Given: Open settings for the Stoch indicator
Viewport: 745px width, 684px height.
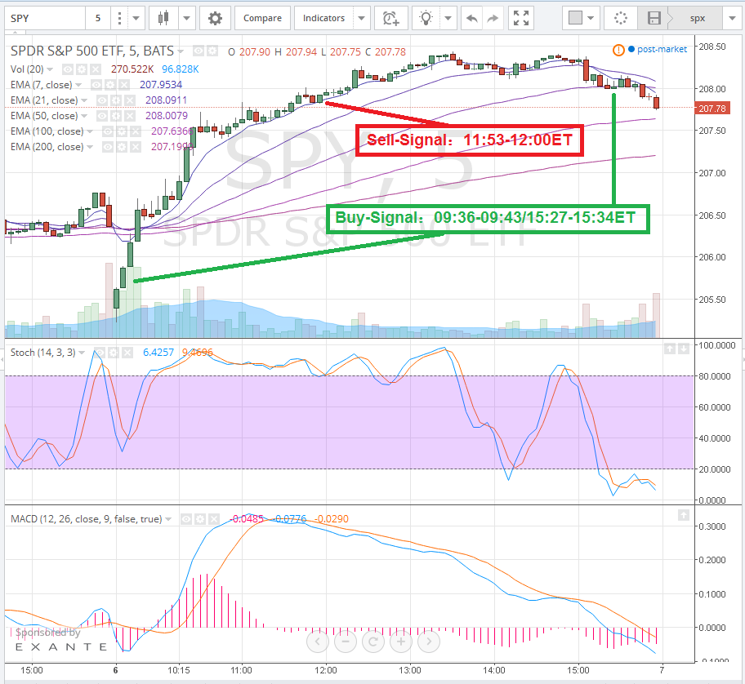Looking at the screenshot, I should (x=114, y=353).
